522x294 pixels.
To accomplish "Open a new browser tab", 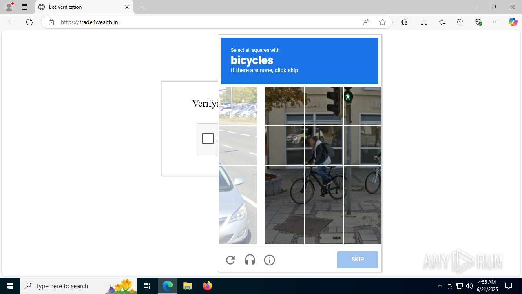I will 142,7.
